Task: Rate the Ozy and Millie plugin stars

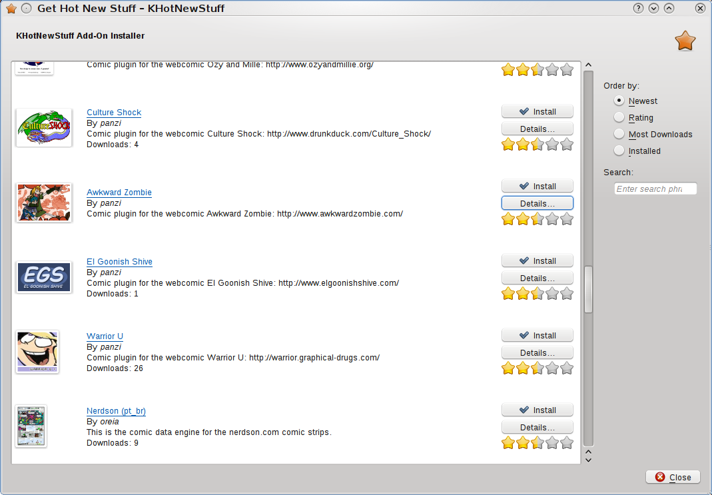Action: pyautogui.click(x=537, y=70)
